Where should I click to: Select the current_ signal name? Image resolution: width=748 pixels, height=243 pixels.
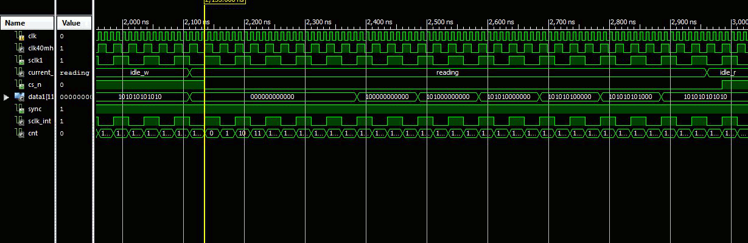(x=41, y=73)
